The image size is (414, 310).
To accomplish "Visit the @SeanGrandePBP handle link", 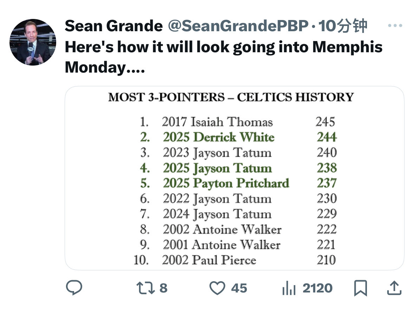I will click(x=238, y=26).
